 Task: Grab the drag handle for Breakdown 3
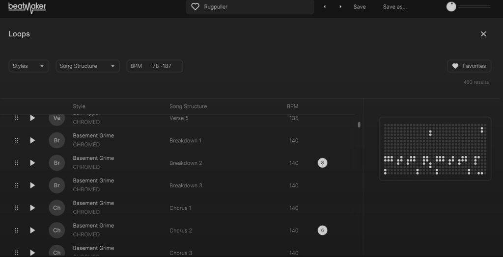[x=16, y=185]
